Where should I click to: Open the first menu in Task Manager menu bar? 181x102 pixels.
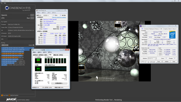[x=34, y=52]
